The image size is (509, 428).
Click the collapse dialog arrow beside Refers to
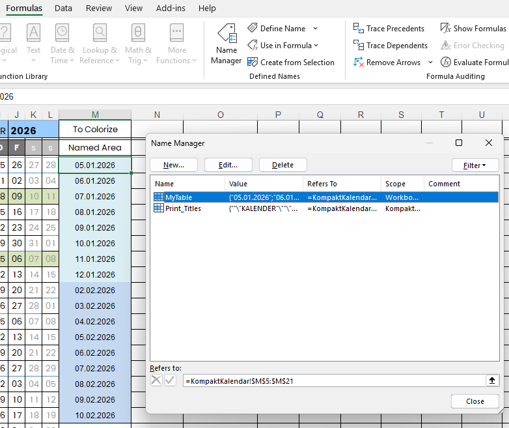click(x=491, y=380)
